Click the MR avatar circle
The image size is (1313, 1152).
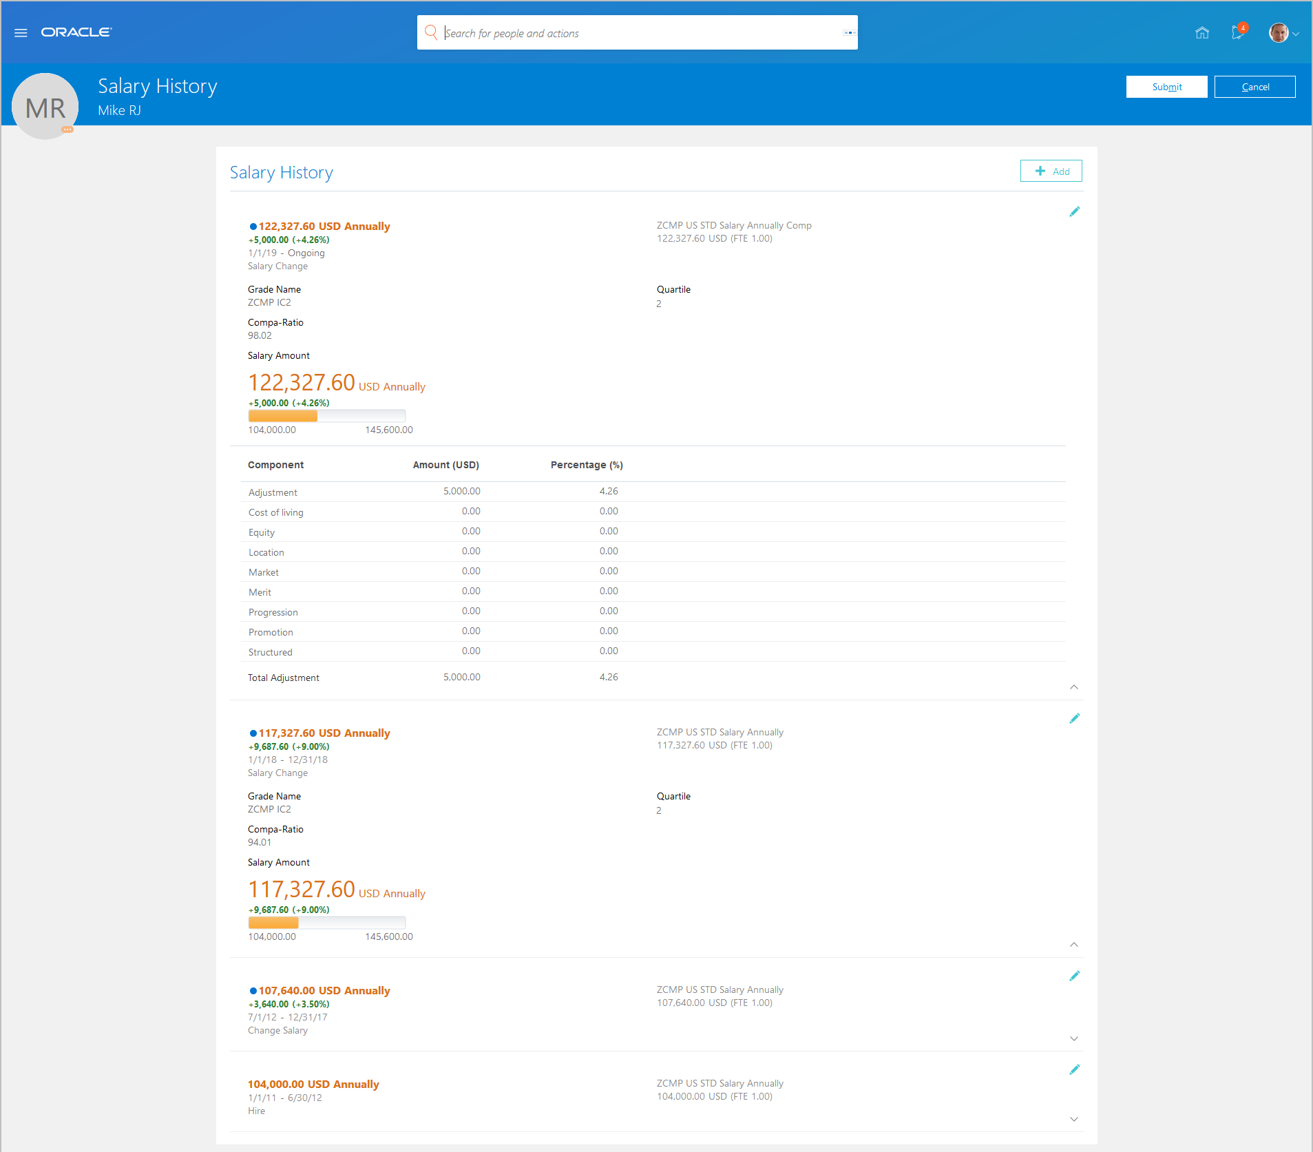(x=45, y=107)
